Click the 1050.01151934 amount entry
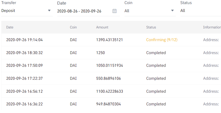 tap(109, 66)
